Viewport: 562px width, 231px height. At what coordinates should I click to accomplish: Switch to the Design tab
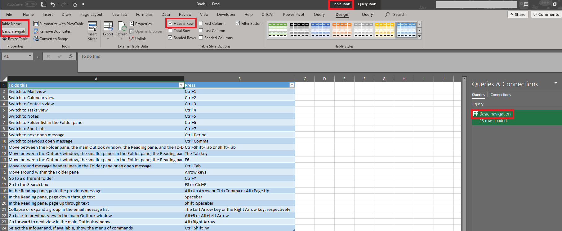342,14
